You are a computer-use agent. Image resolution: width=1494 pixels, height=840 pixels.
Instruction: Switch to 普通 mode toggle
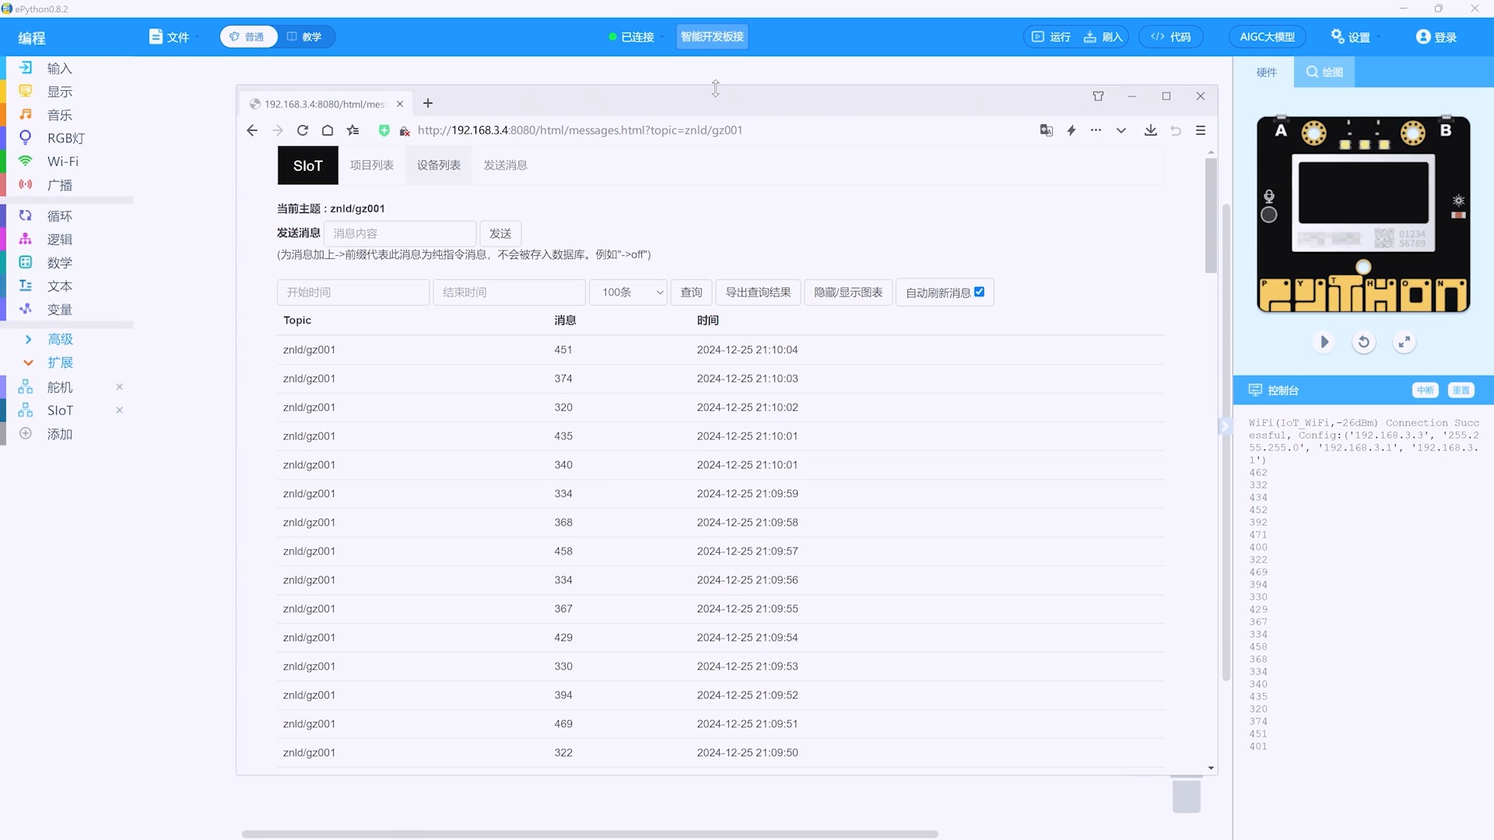248,37
